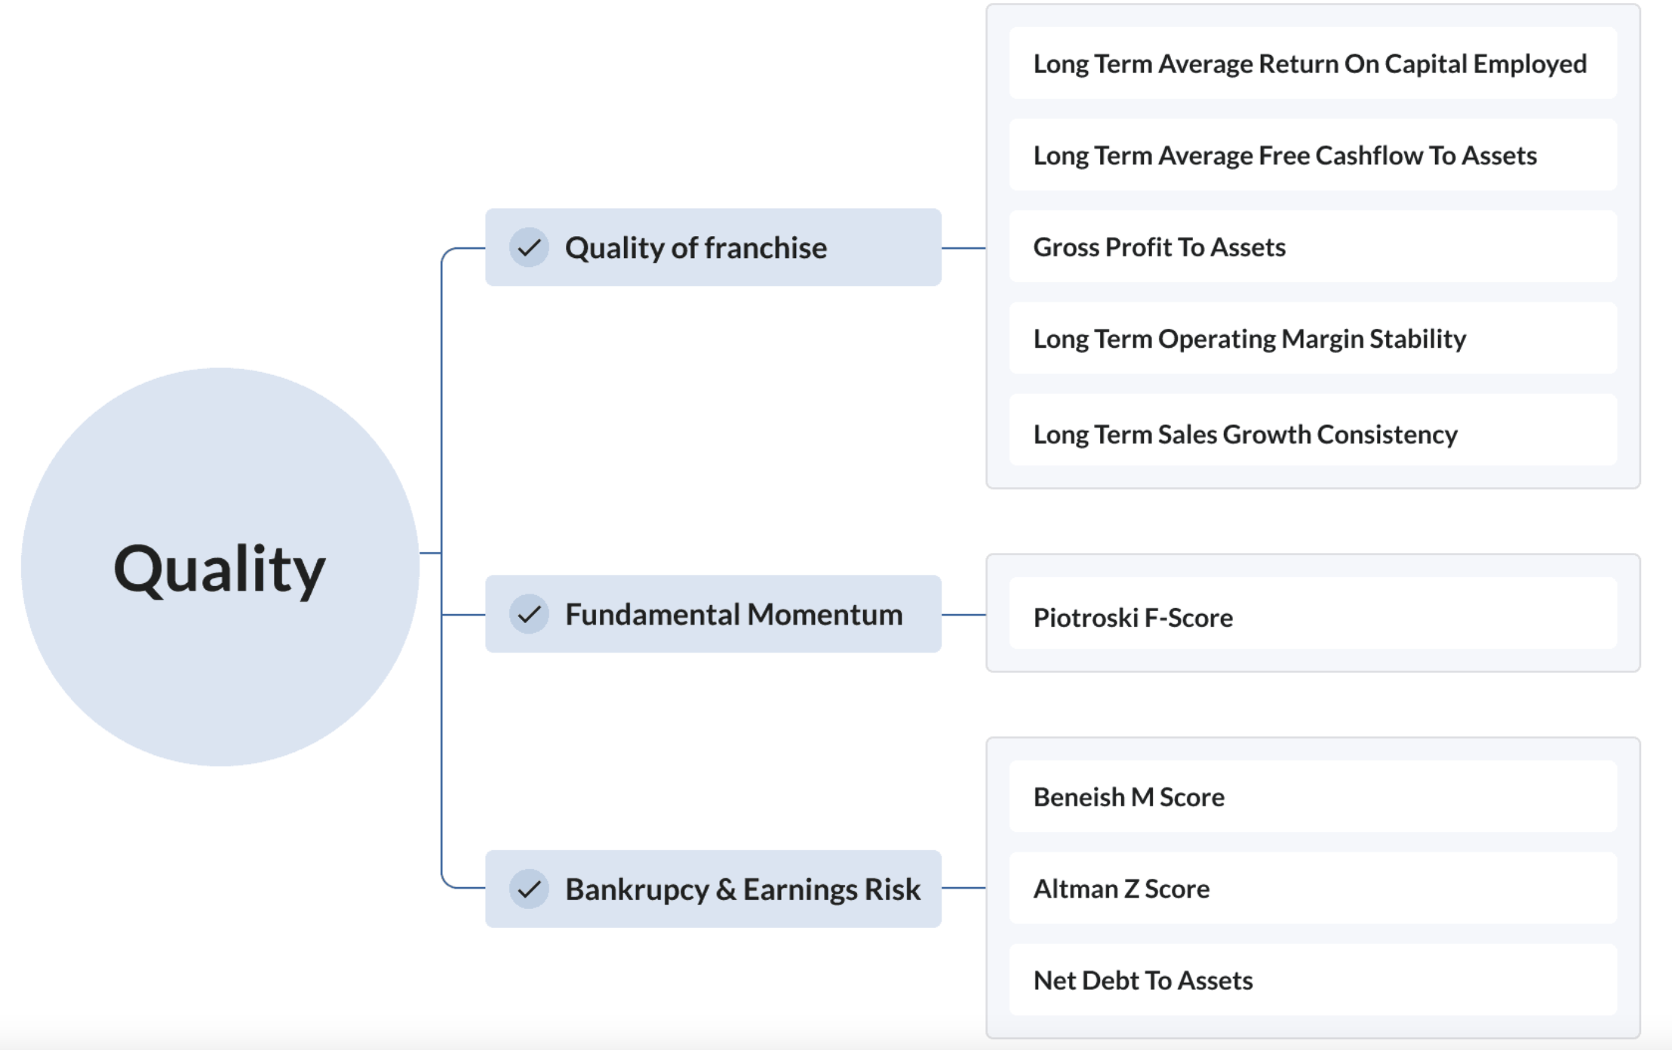This screenshot has width=1672, height=1050.
Task: Click the Quality circle node
Action: (x=220, y=567)
